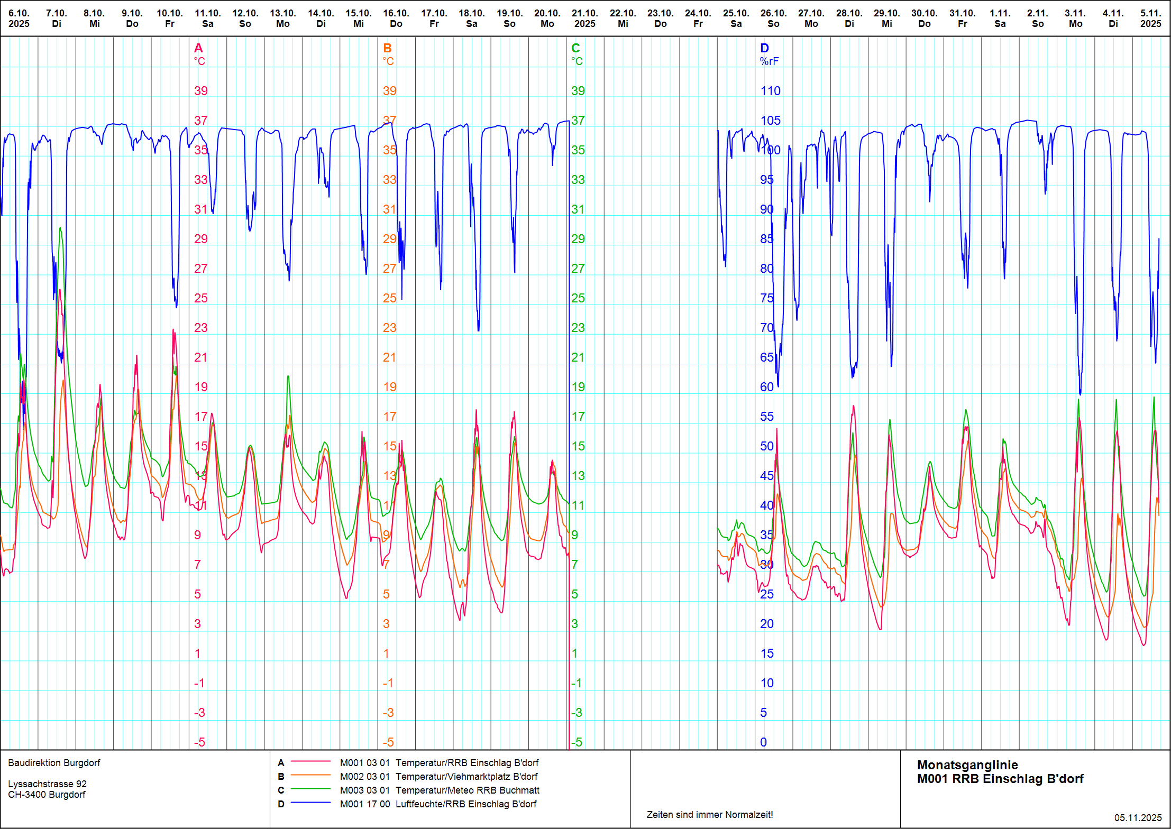Click the 5.11. 2025 date header

point(1150,19)
